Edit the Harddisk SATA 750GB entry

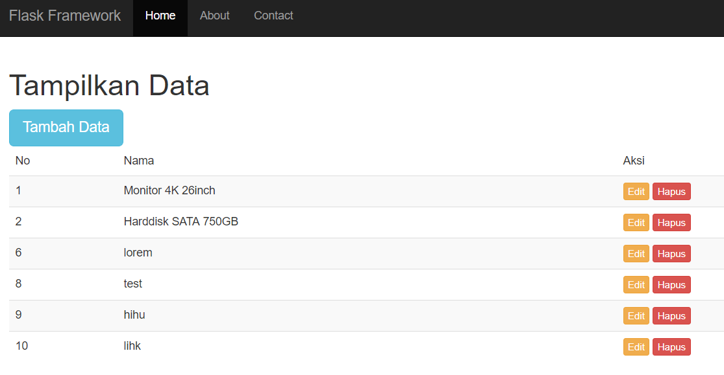tap(636, 222)
